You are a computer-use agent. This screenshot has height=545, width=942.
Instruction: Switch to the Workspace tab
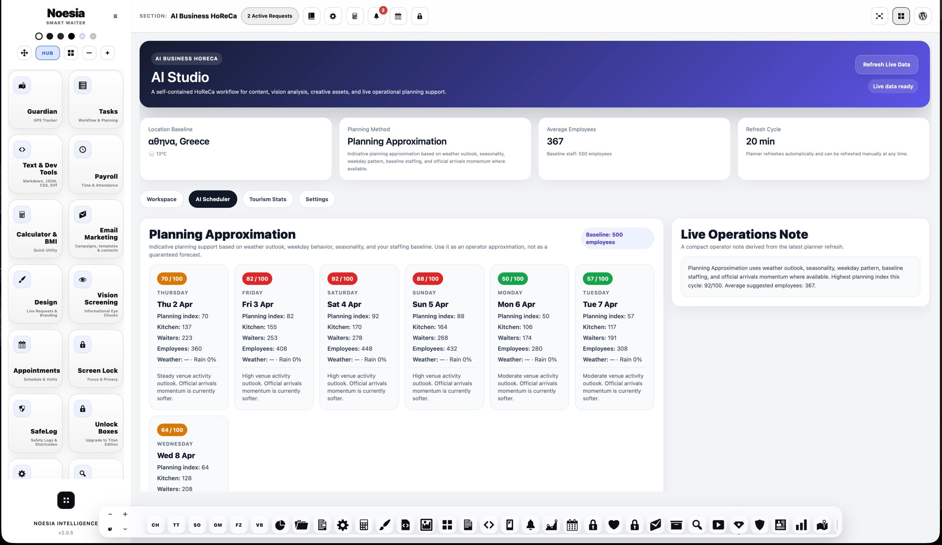162,199
